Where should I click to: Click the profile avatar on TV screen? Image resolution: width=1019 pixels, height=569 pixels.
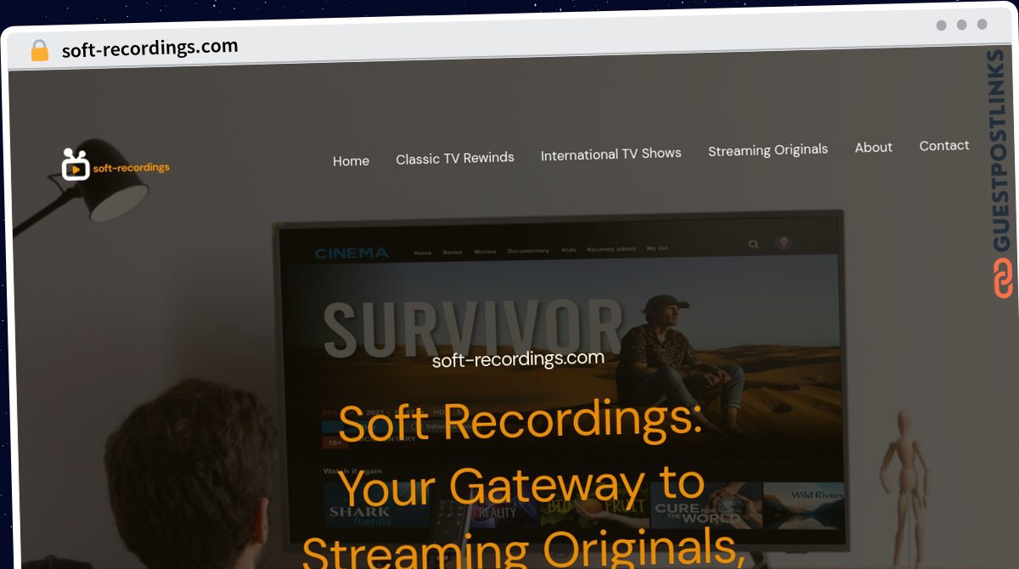[x=784, y=244]
